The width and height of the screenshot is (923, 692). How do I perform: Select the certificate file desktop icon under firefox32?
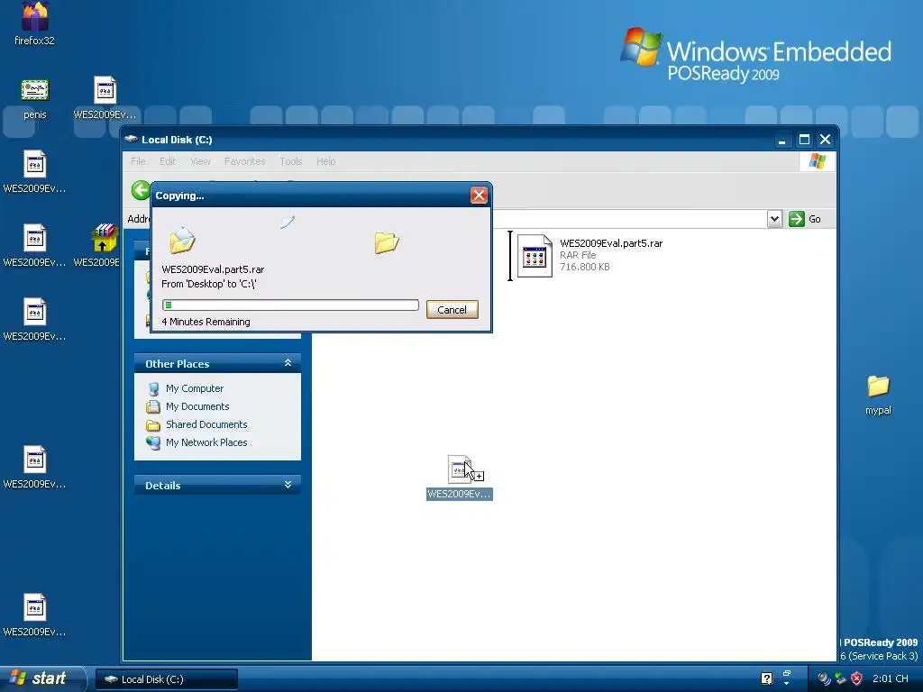[x=35, y=90]
